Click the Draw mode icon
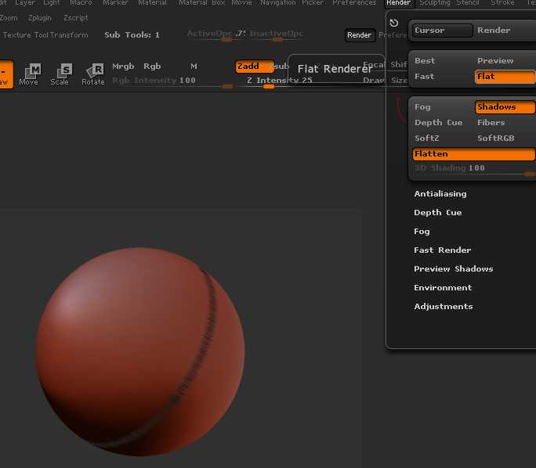 5,74
